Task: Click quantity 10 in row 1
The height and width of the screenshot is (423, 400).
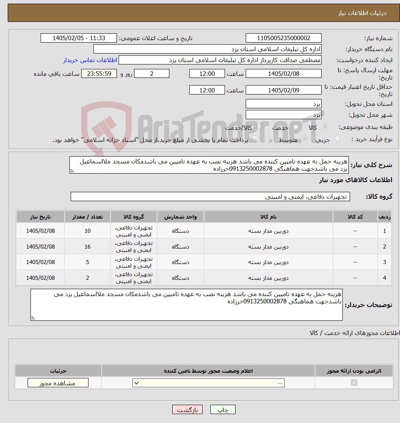Action: [x=87, y=231]
